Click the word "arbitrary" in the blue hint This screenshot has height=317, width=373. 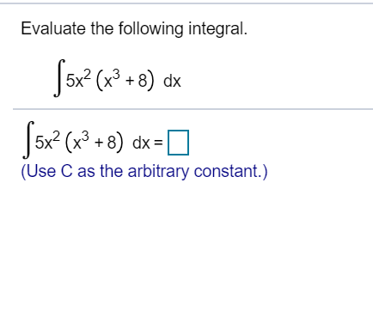158,172
